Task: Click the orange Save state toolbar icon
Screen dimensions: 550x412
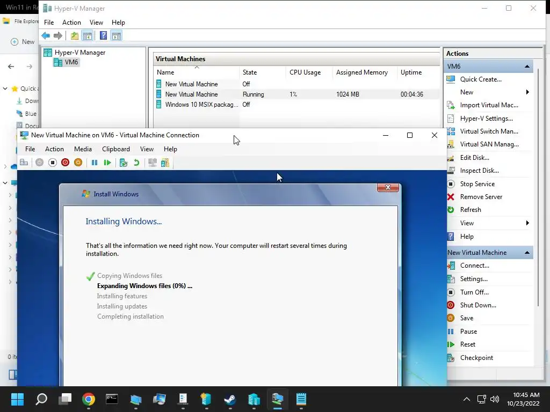Action: coord(78,163)
